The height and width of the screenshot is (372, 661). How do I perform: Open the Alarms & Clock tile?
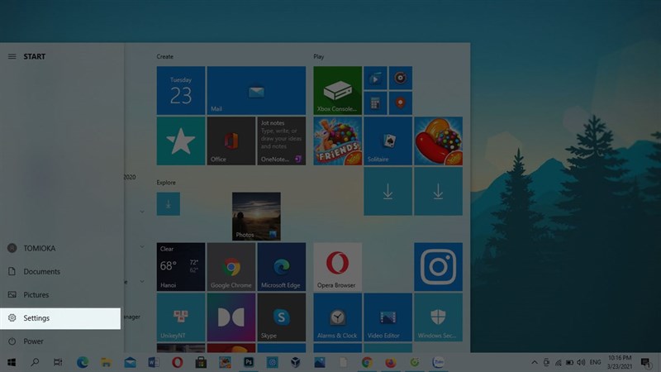tap(338, 317)
